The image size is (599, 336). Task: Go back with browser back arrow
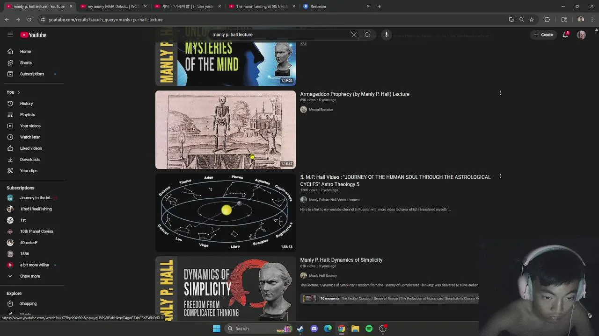click(7, 20)
